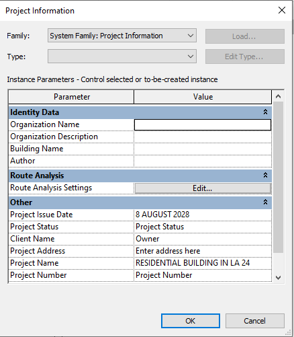Collapse the Other section chevron
The height and width of the screenshot is (337, 294).
265,202
